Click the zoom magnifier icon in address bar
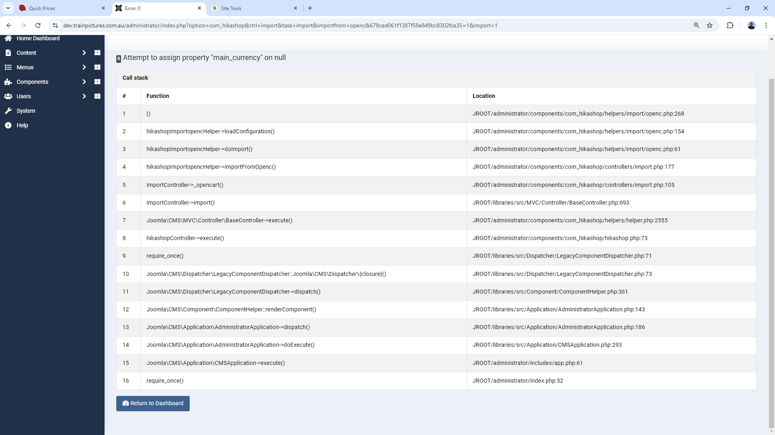Image resolution: width=775 pixels, height=435 pixels. point(696,25)
